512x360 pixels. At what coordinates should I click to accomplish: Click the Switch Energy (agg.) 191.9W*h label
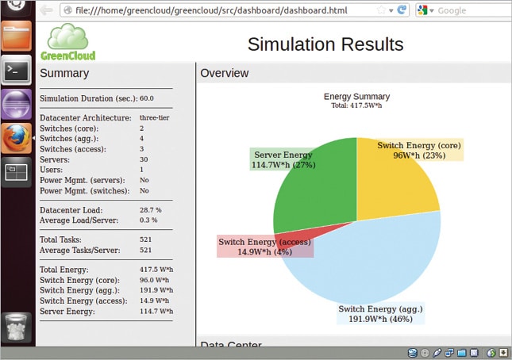pyautogui.click(x=380, y=314)
